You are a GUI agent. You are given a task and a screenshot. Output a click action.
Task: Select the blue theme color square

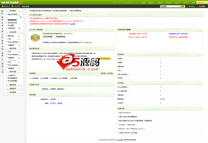click(25, 6)
